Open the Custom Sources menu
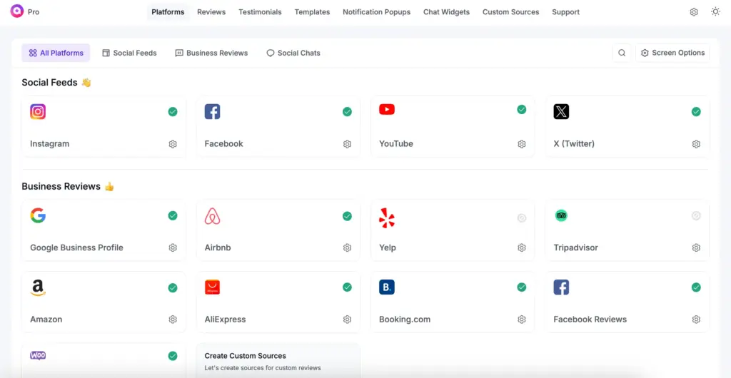The height and width of the screenshot is (378, 731). coord(511,12)
